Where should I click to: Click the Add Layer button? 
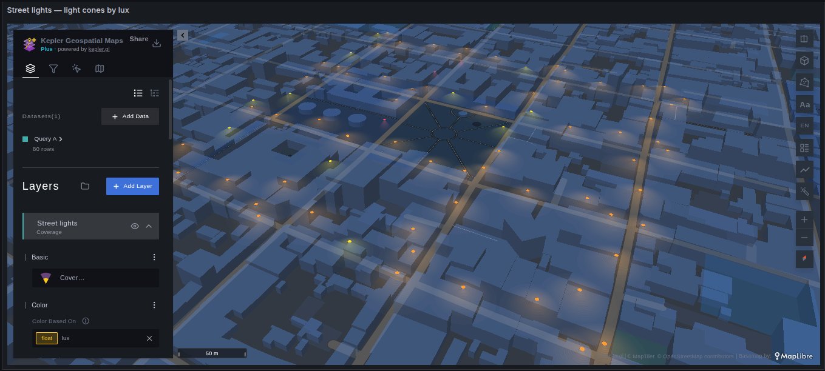click(x=132, y=186)
